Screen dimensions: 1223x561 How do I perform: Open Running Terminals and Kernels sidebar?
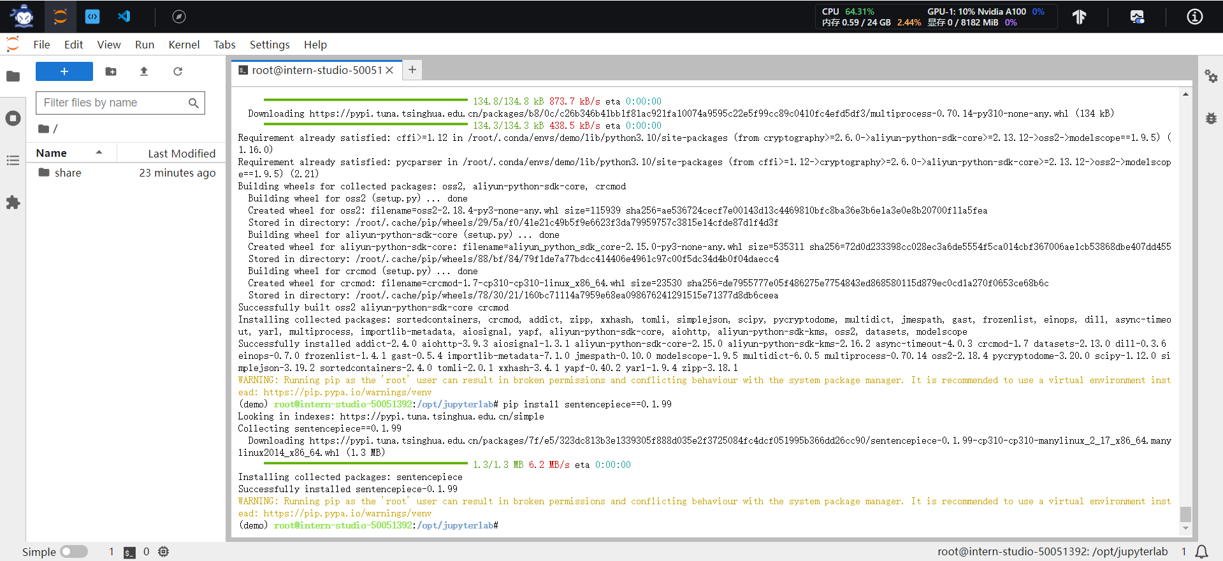[13, 119]
